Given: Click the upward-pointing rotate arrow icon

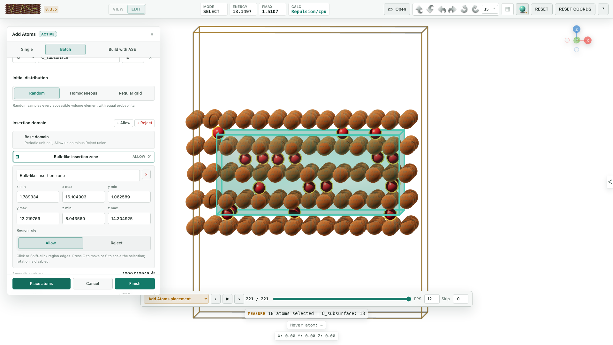Looking at the screenshot, I should click(x=419, y=9).
